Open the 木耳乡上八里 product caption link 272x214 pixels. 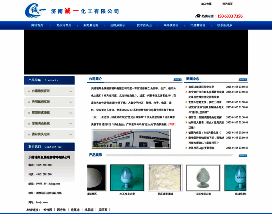pos(127,194)
